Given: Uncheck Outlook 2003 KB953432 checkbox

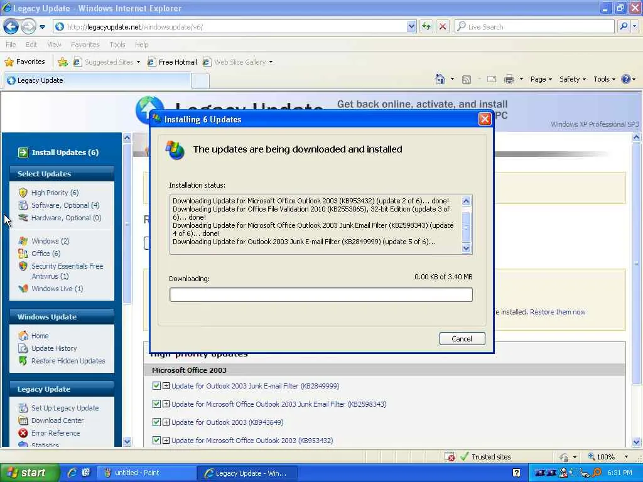Looking at the screenshot, I should tap(156, 440).
